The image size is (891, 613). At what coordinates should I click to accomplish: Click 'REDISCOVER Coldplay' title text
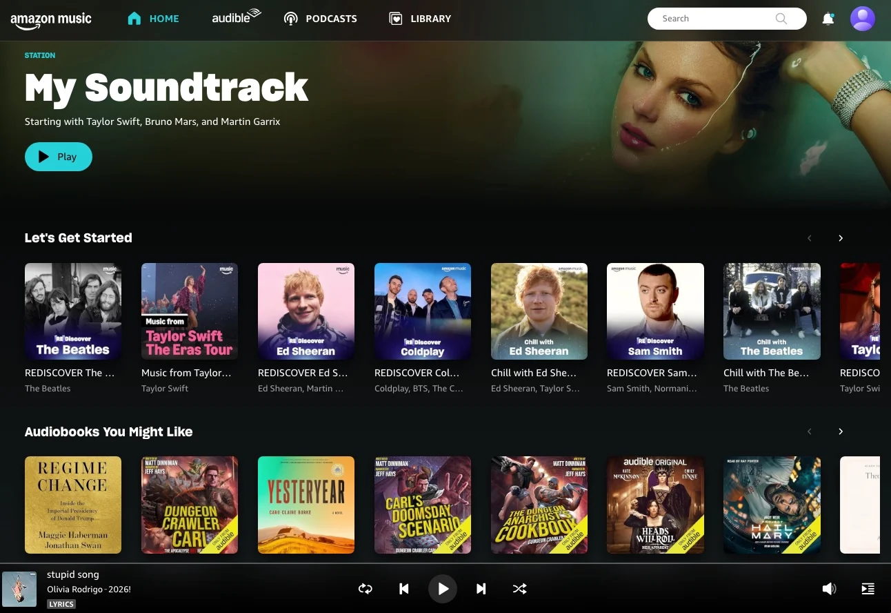point(417,373)
